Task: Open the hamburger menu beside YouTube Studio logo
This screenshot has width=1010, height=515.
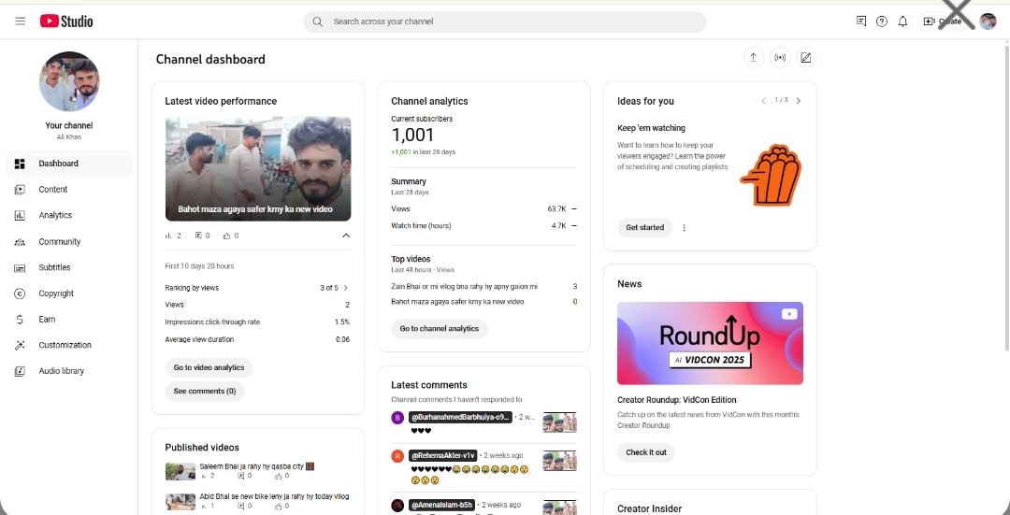Action: coord(20,21)
